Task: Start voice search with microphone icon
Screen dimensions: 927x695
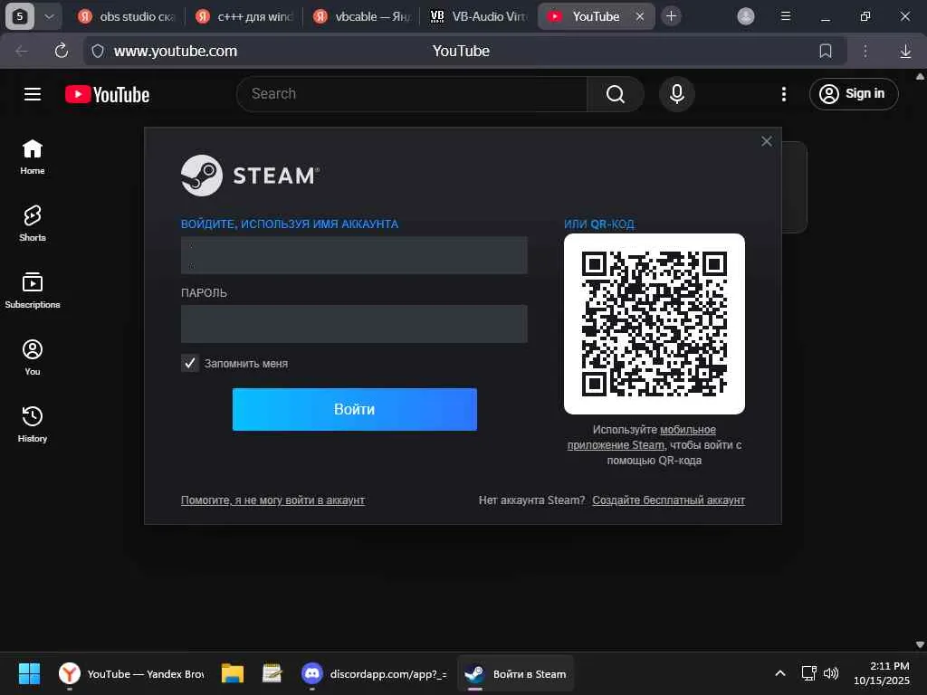Action: point(677,94)
